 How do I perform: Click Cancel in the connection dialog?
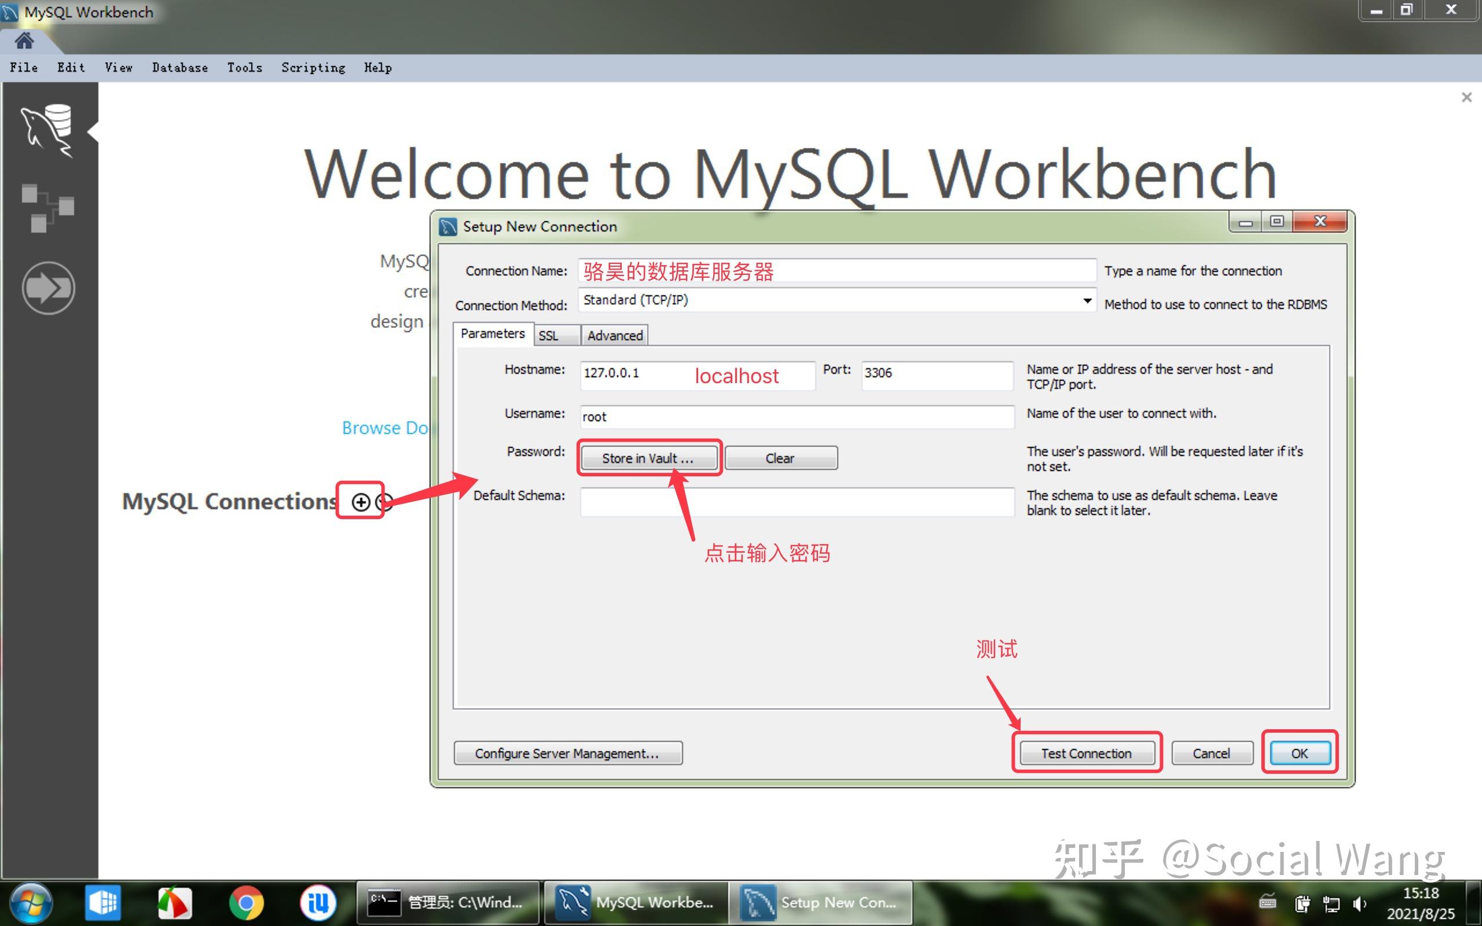coord(1212,754)
